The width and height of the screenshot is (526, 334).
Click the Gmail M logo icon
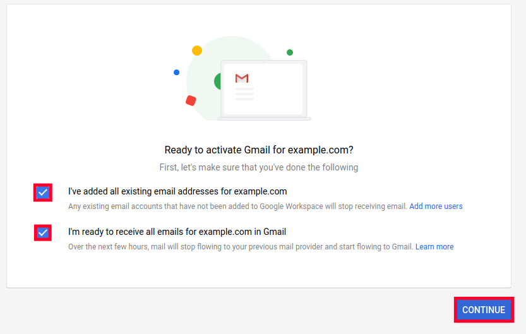242,78
